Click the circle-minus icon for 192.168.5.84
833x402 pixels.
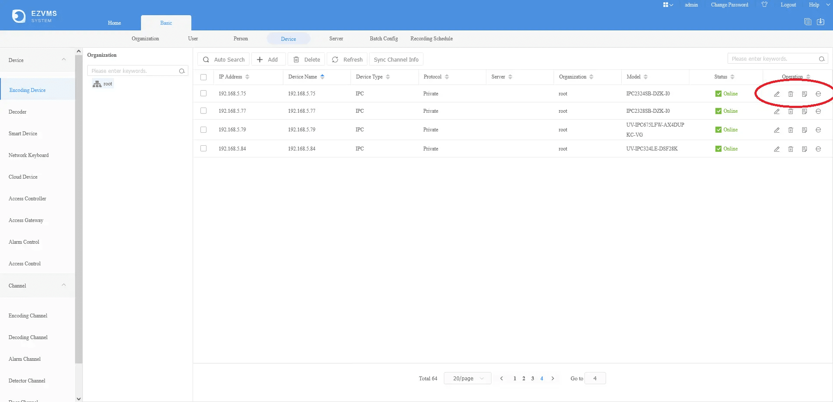tap(818, 149)
